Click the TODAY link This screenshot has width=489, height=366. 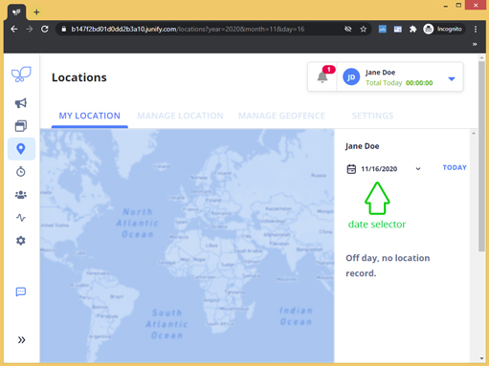click(455, 167)
